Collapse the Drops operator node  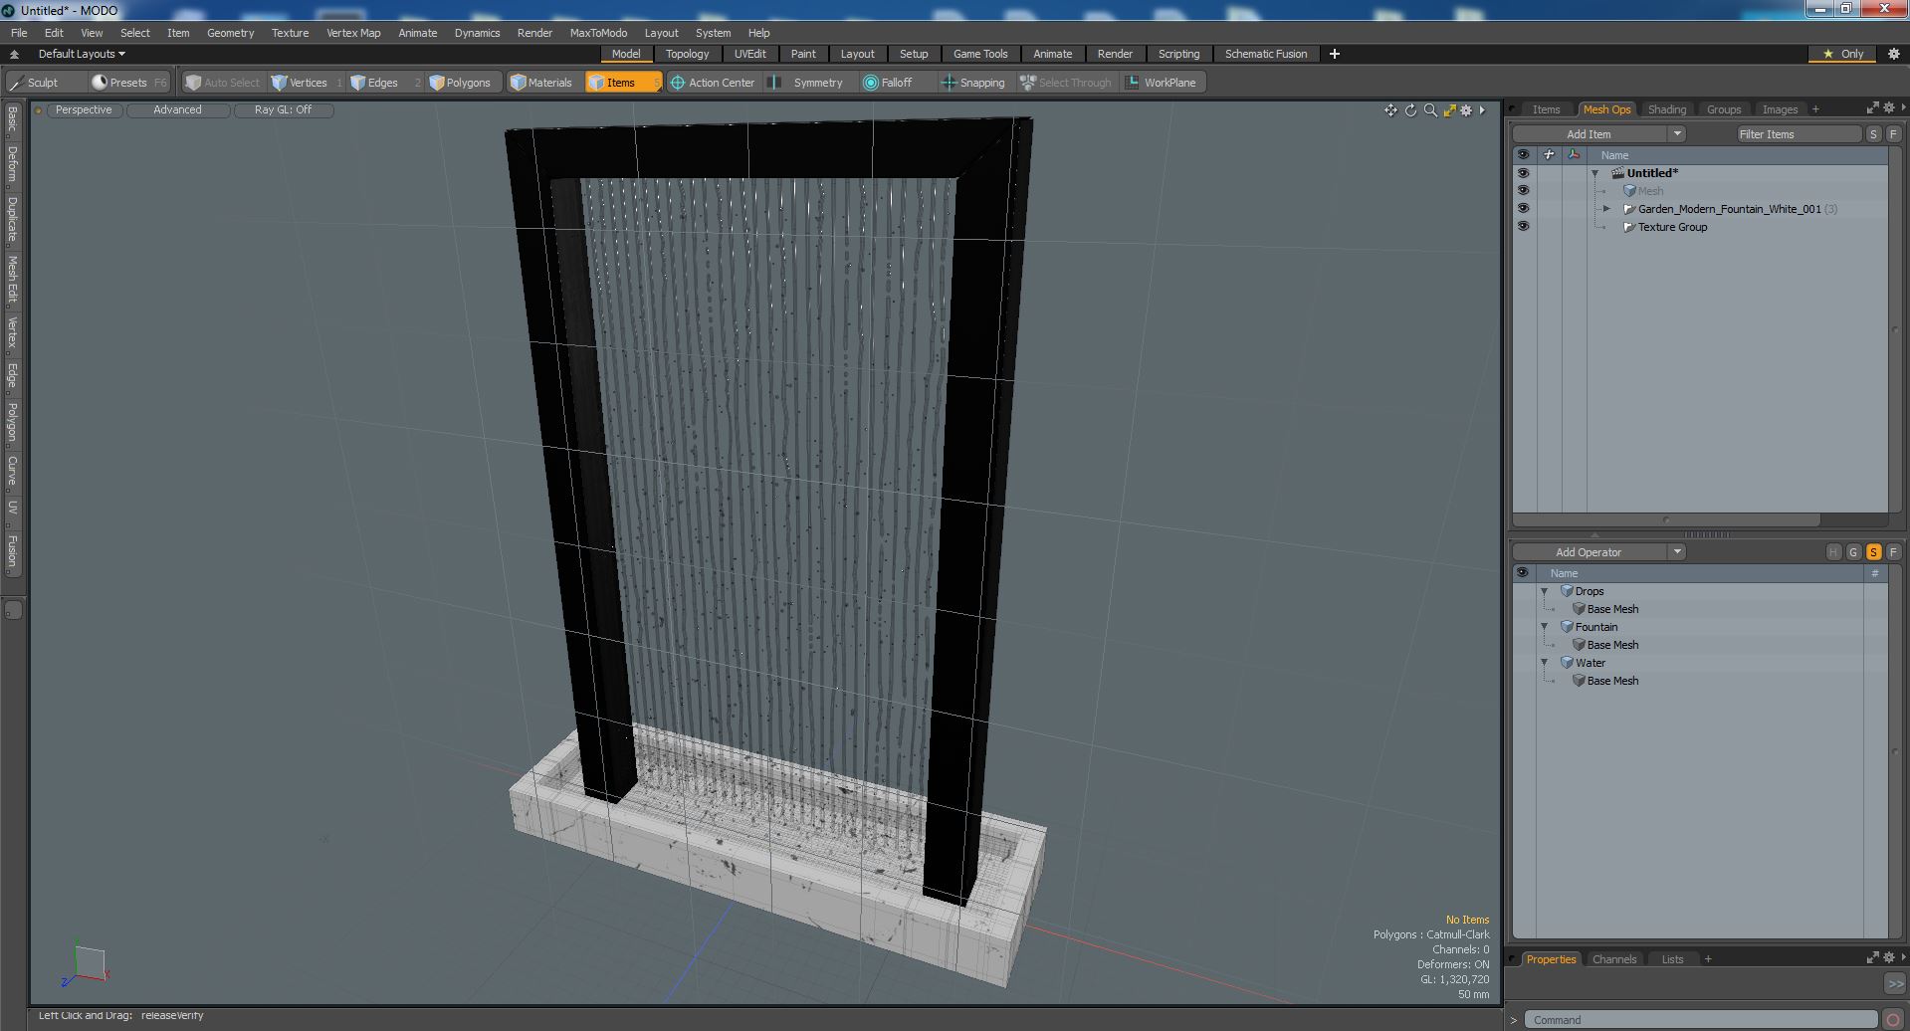(1545, 591)
